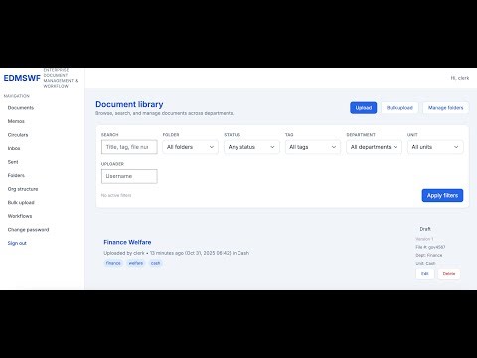Viewport: 477px width, 358px height.
Task: Sign out via the sidebar link
Action: pos(17,243)
